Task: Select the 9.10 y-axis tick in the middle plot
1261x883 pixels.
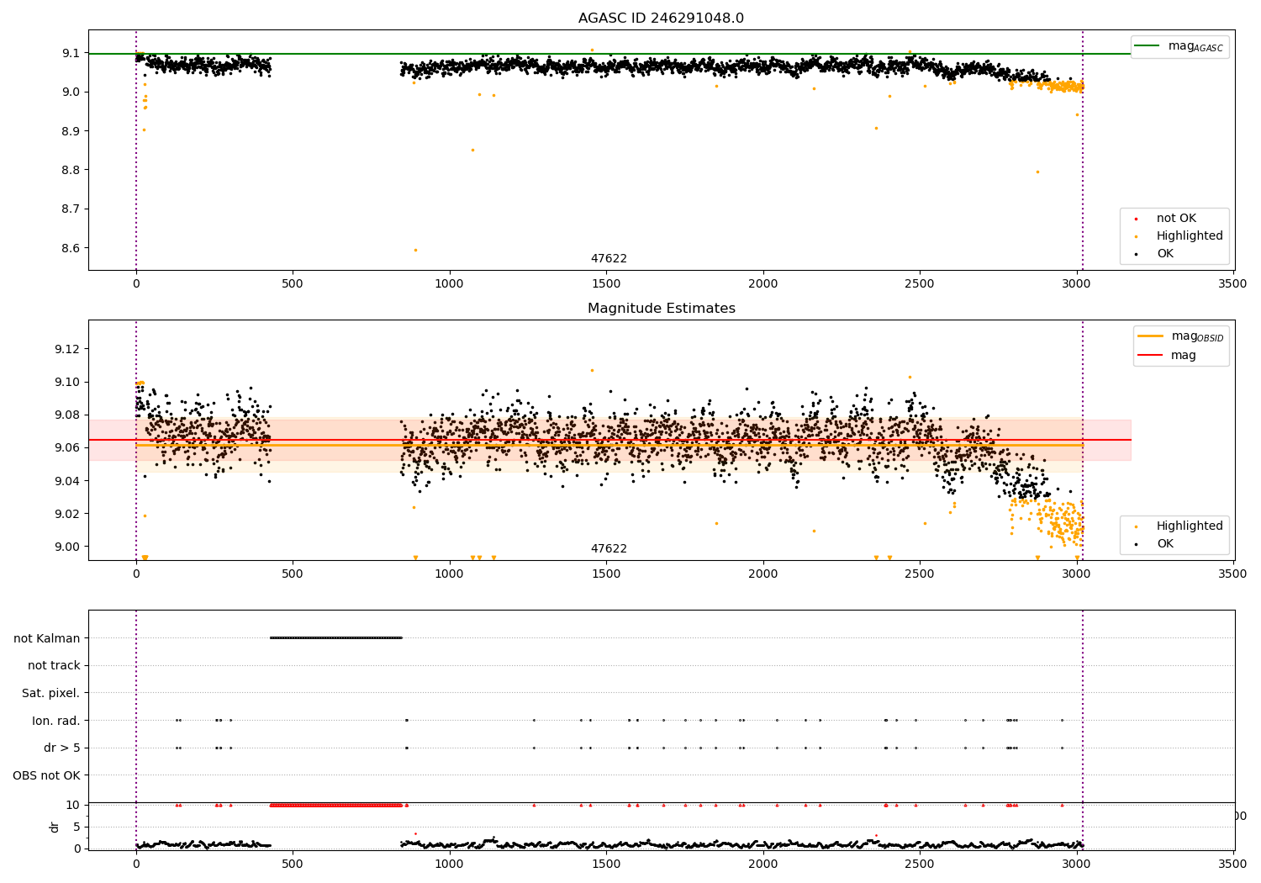Action: pos(69,382)
